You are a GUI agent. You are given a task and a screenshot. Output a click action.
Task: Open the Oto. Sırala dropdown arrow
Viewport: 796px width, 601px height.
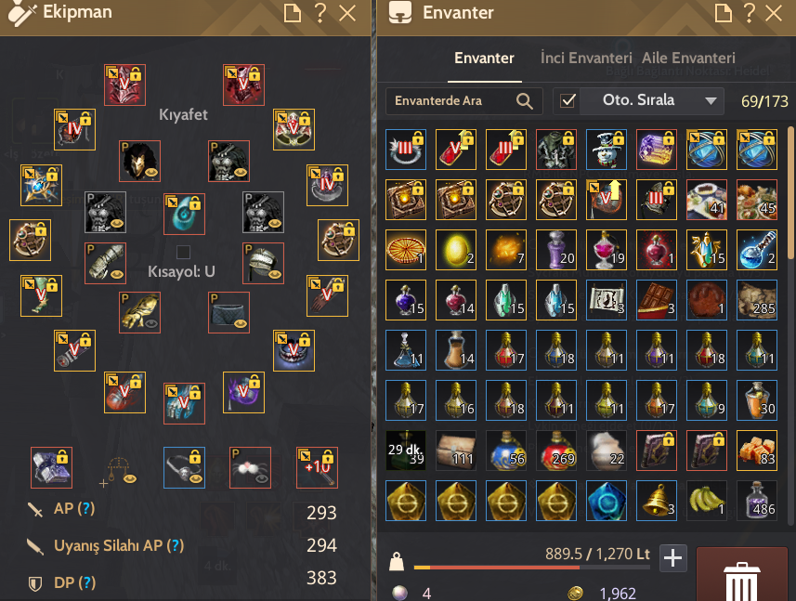point(711,101)
